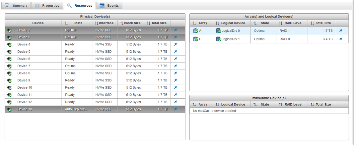
Task: Go to the Events tab
Action: click(x=109, y=6)
